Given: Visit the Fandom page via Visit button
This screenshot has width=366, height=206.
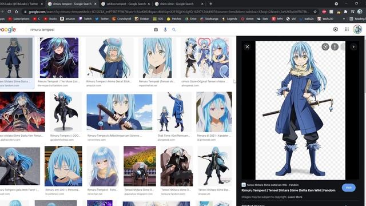Looking at the screenshot, I should pos(348,188).
